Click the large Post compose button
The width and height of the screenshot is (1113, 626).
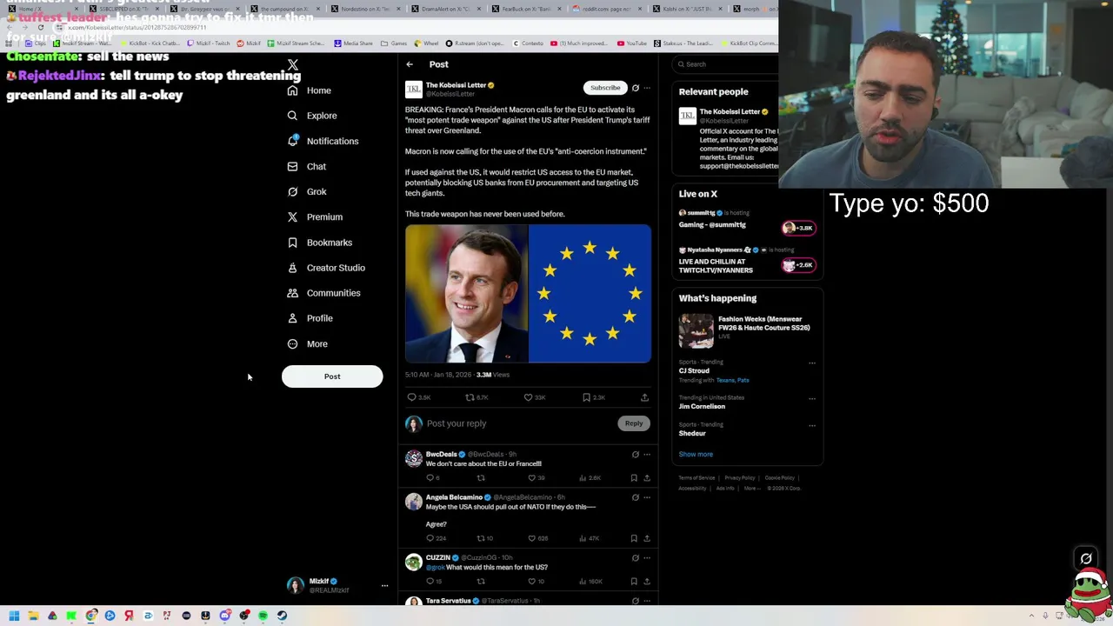point(332,376)
